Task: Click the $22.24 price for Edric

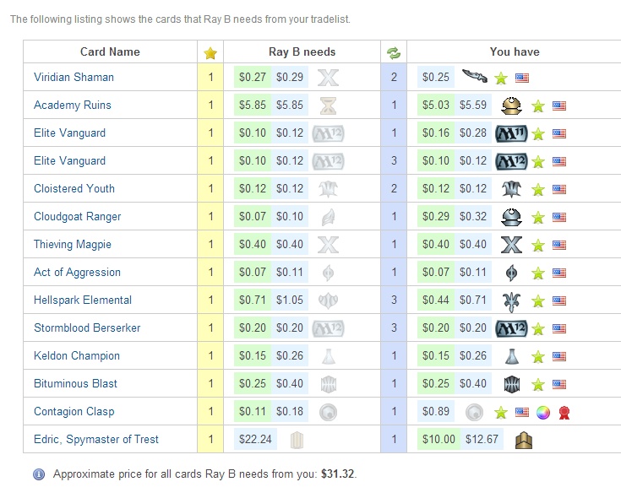Action: pyautogui.click(x=255, y=439)
